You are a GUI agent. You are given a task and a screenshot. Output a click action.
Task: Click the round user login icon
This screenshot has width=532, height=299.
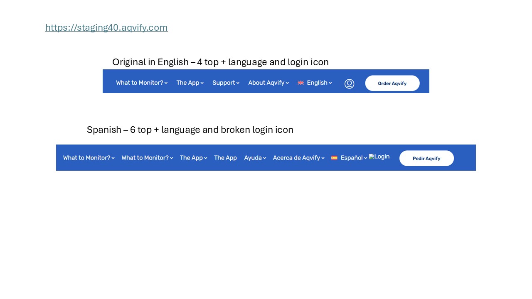[x=350, y=84]
